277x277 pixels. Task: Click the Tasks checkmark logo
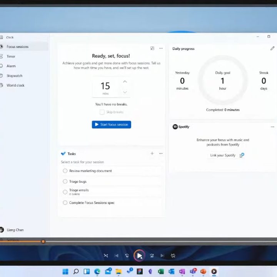[63, 154]
